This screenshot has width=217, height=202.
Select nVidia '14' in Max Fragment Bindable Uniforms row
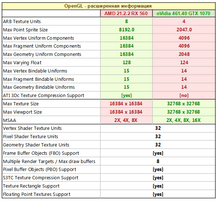(x=184, y=79)
